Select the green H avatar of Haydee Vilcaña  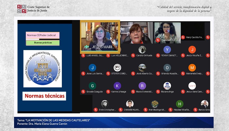tap(180, 104)
